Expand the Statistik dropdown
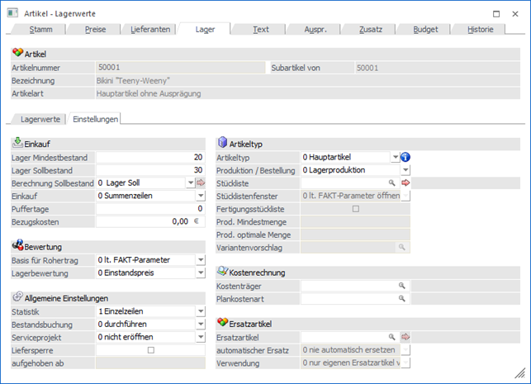Screen dimensions: 531x384 pyautogui.click(x=200, y=311)
